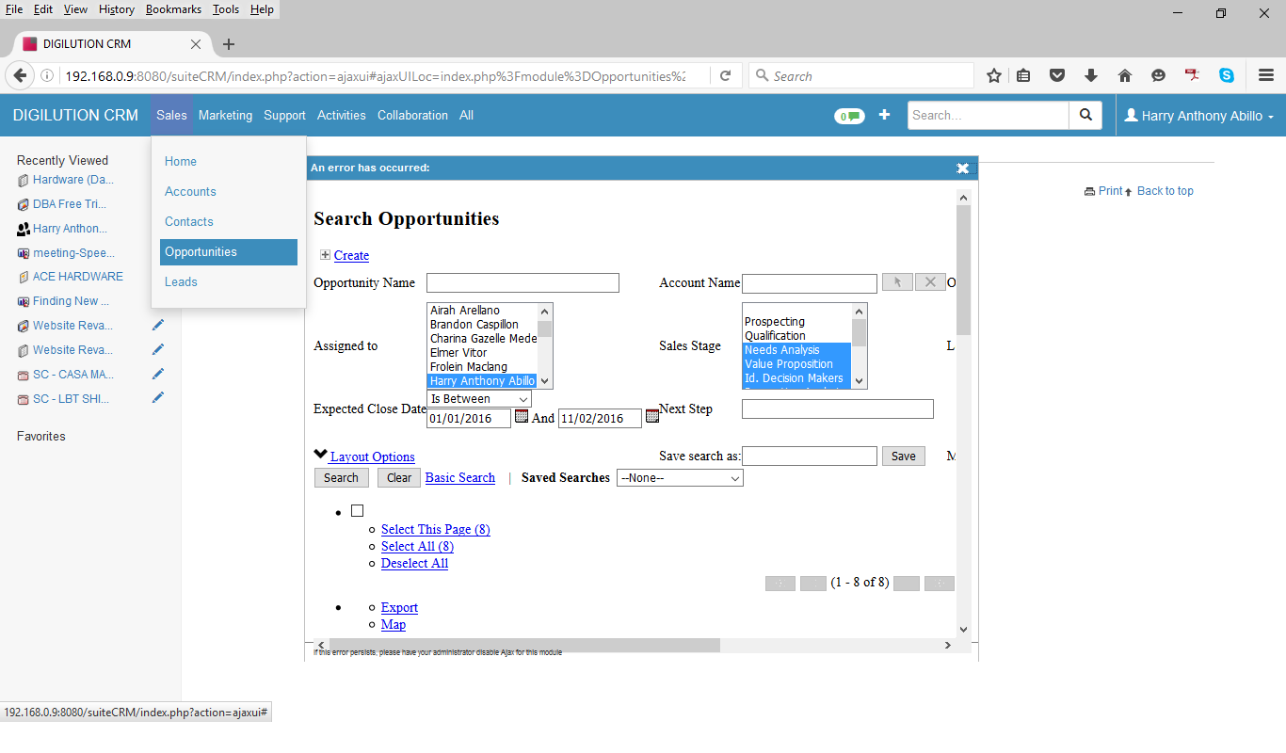Screen dimensions: 1286x753
Task: Click the CRM quick create plus icon
Action: coord(884,115)
